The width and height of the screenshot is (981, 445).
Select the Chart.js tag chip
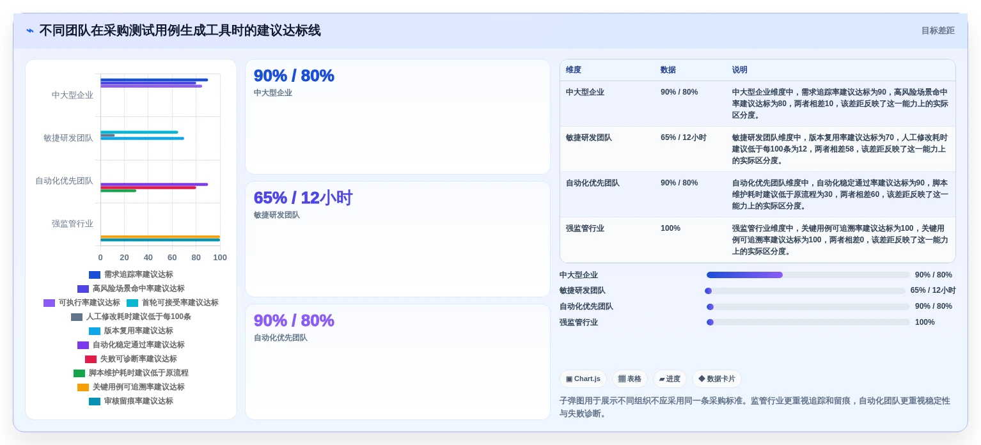[583, 379]
